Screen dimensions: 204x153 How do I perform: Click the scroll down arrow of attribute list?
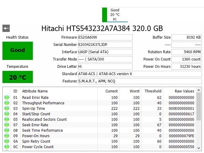pos(199,148)
